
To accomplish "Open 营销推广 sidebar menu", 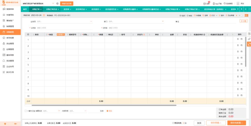I will (x=10, y=21).
